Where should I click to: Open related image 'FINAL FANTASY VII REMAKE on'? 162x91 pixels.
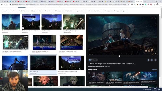coord(97,76)
